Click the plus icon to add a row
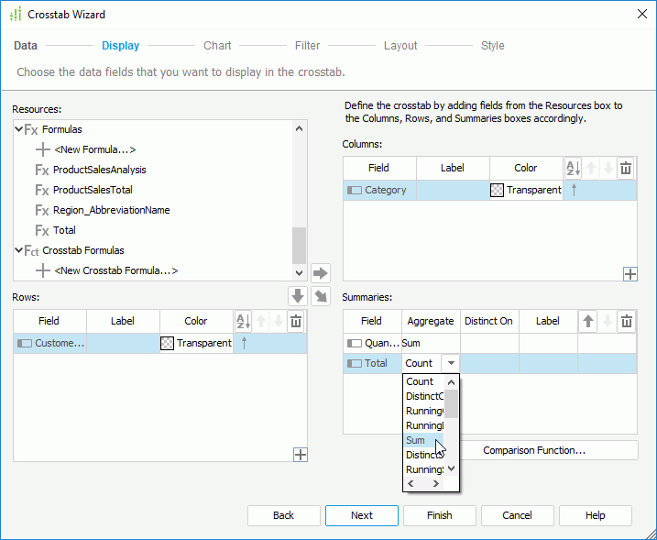The height and width of the screenshot is (540, 657). click(x=301, y=455)
